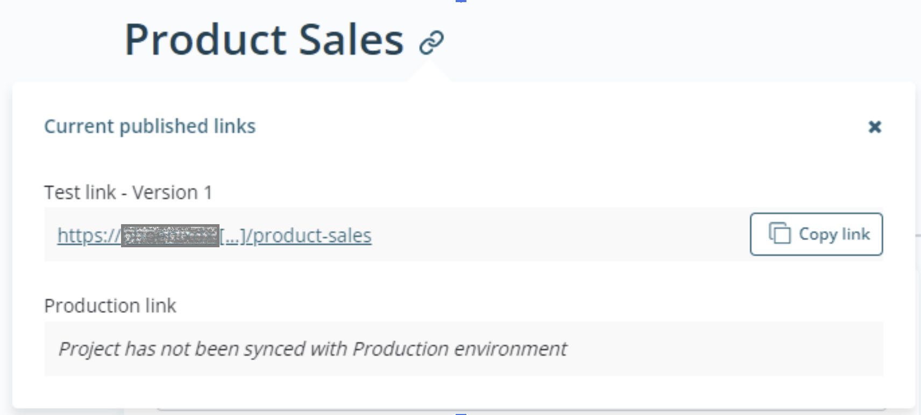
Task: Click the Production link label
Action: point(110,306)
